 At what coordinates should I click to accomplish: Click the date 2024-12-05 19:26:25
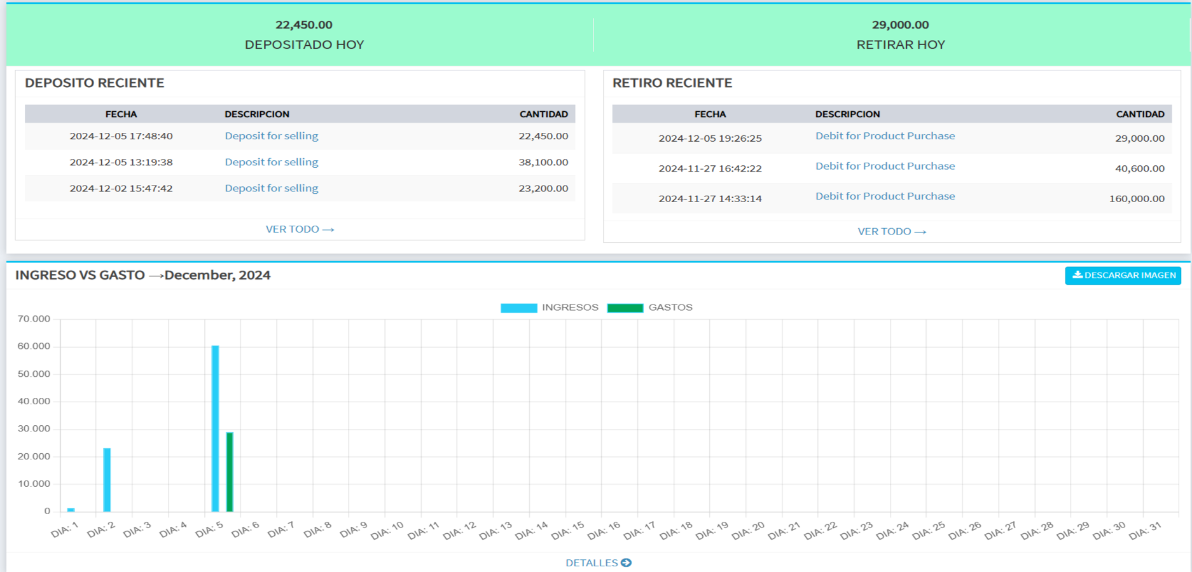tap(710, 139)
